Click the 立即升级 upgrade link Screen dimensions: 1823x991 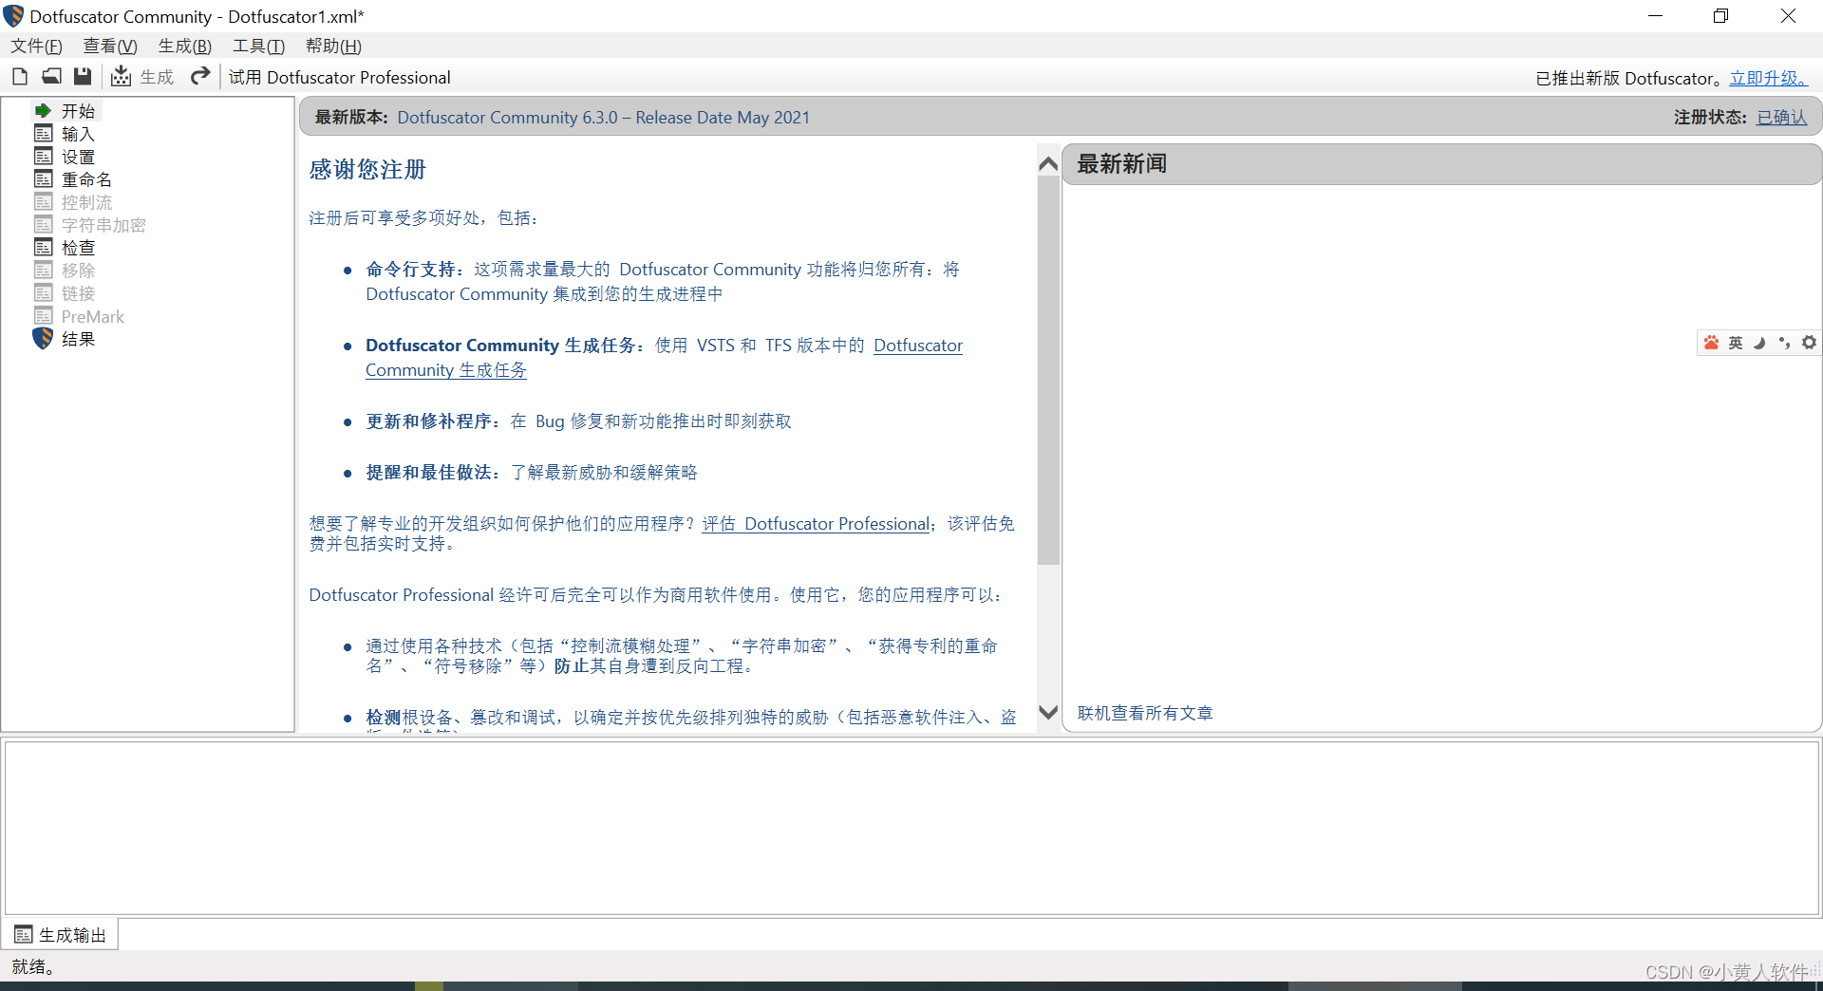(1768, 79)
